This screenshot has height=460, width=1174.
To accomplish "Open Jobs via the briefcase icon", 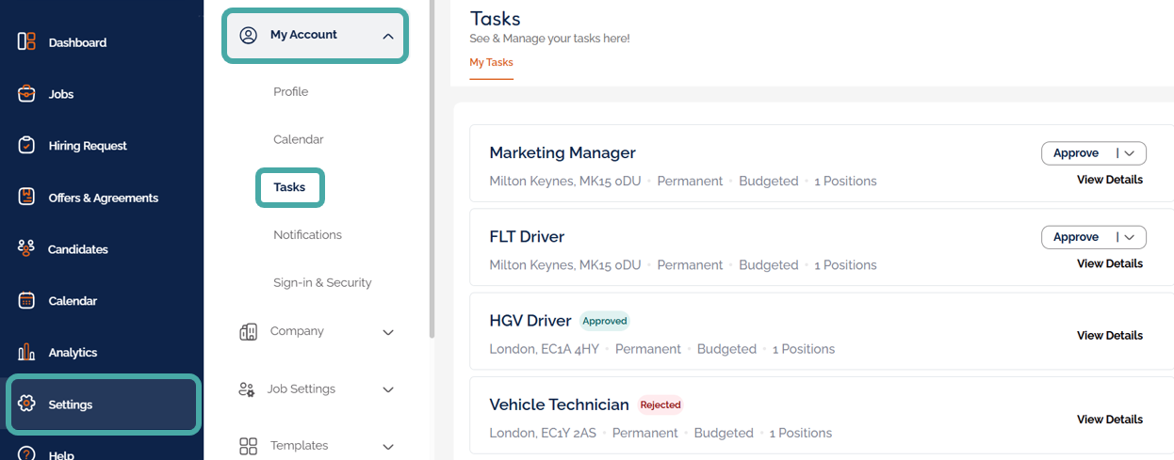I will [26, 94].
